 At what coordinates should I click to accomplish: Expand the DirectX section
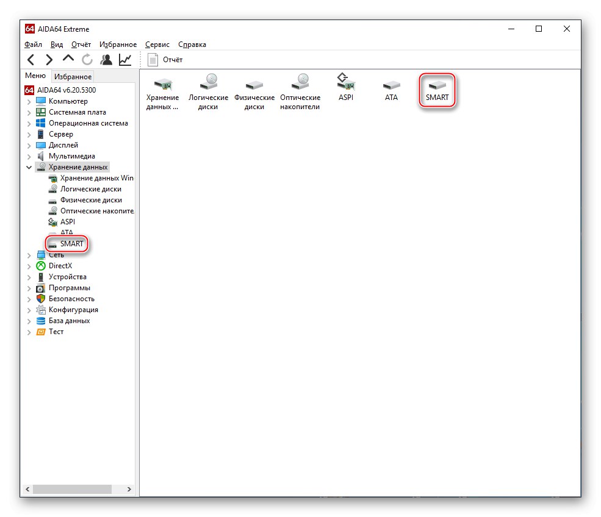tap(29, 265)
